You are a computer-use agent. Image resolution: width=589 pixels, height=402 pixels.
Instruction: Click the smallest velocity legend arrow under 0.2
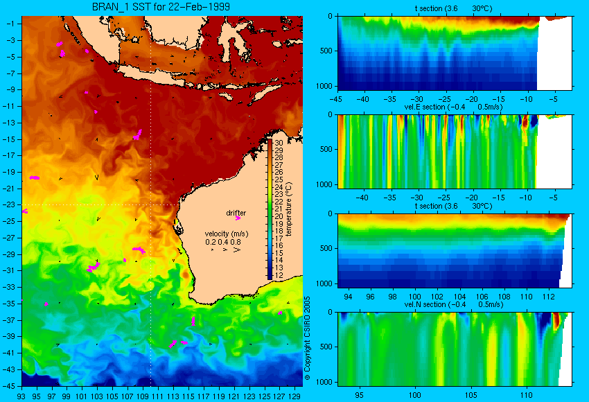click(213, 250)
